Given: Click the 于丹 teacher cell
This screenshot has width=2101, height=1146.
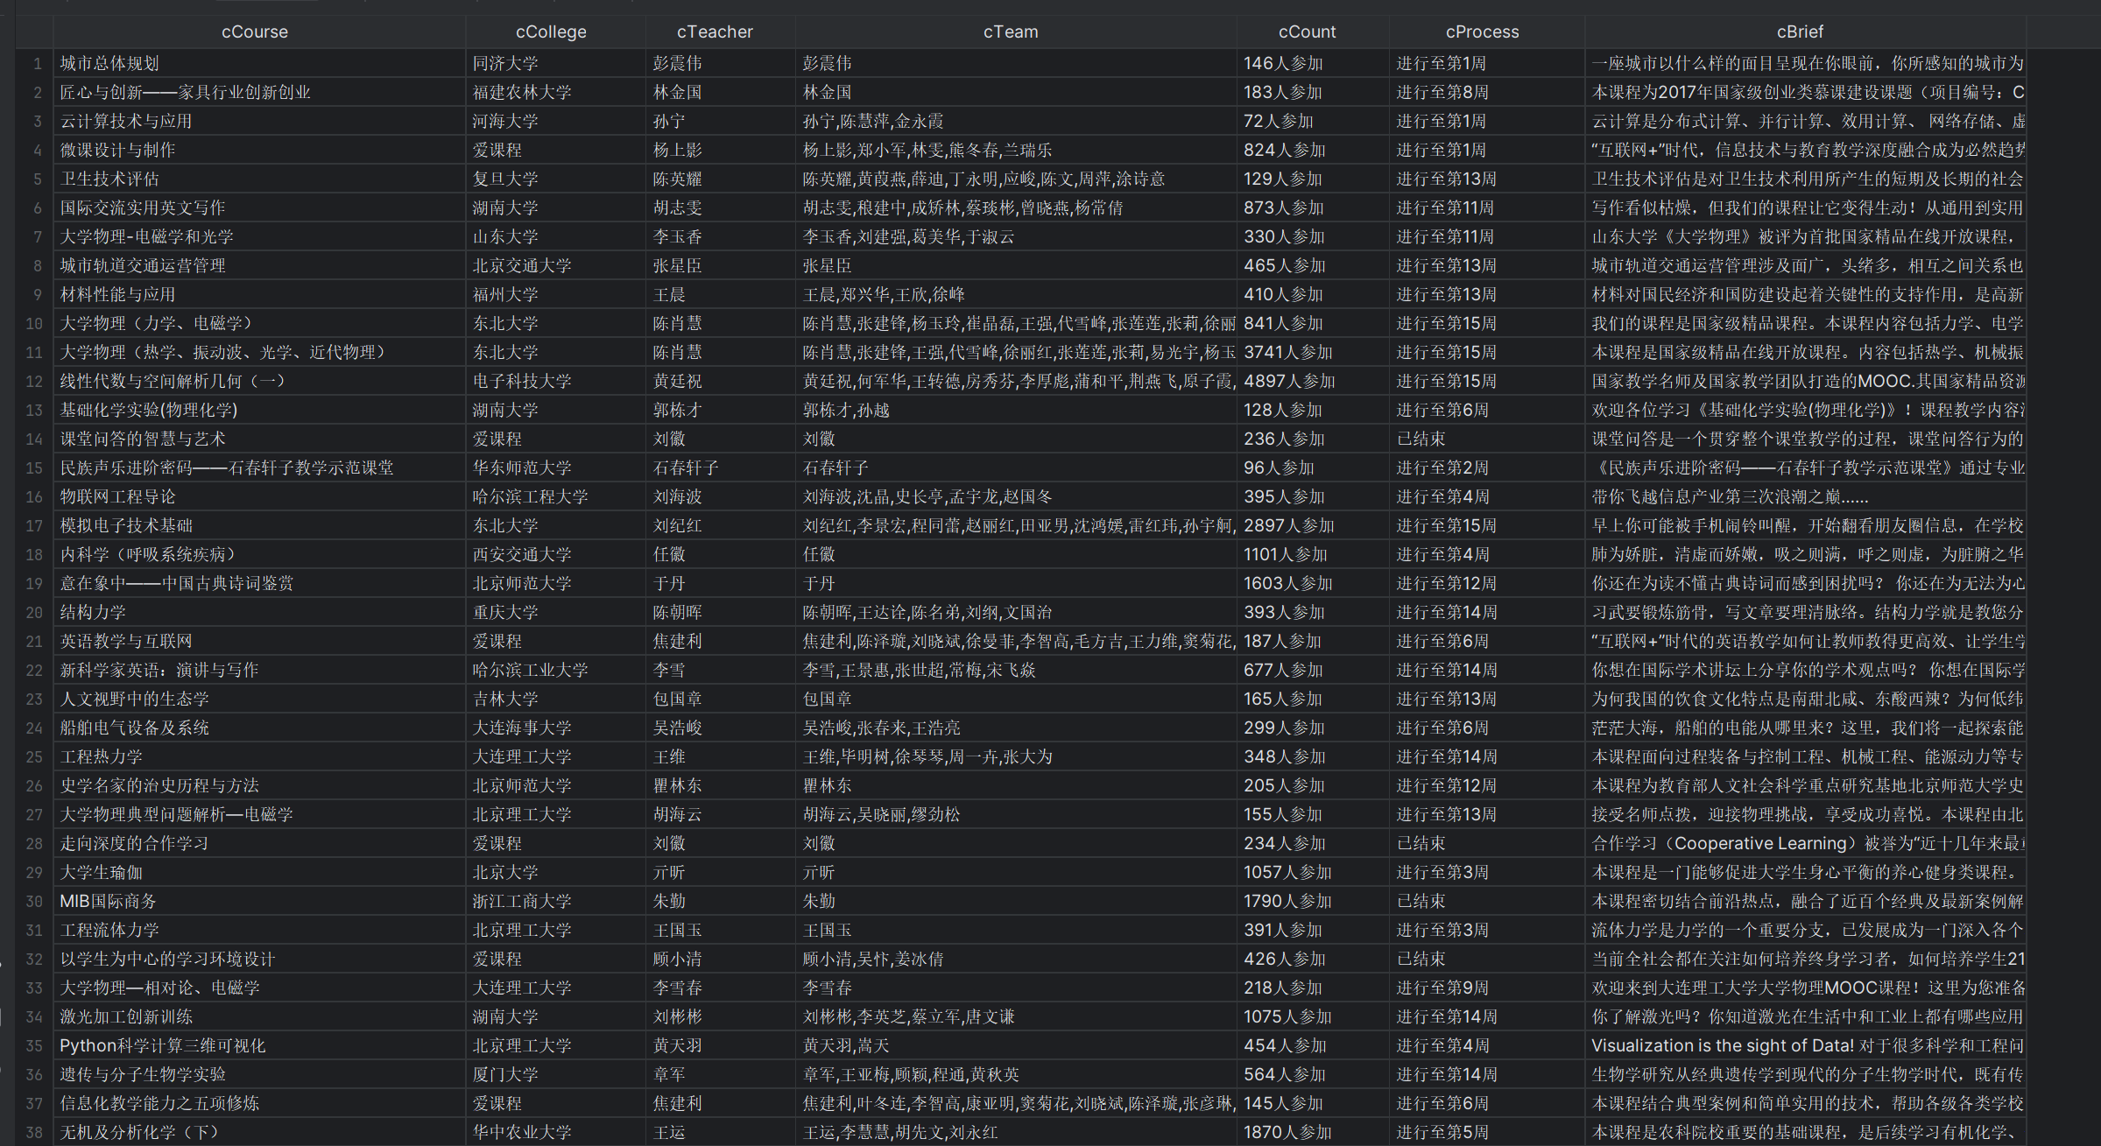Looking at the screenshot, I should (x=669, y=584).
